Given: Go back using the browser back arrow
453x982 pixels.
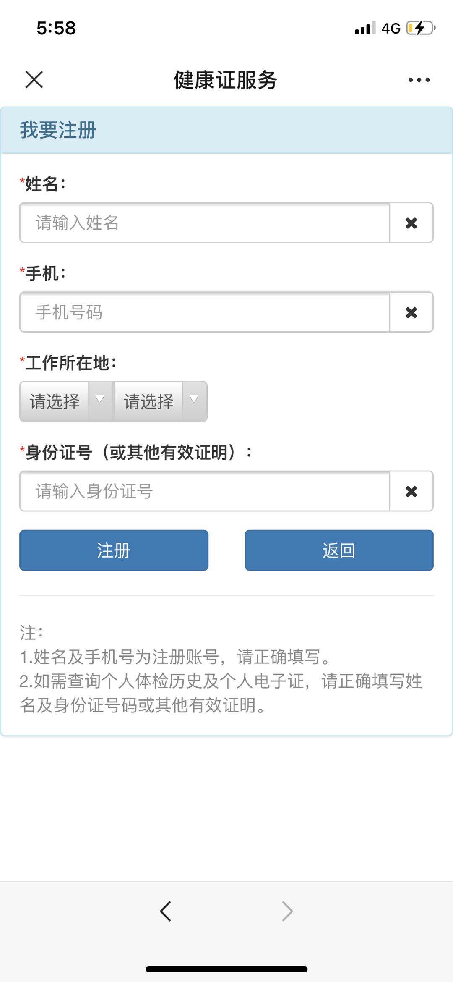Looking at the screenshot, I should 166,911.
